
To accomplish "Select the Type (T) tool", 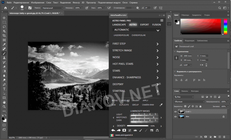I will tap(4, 89).
